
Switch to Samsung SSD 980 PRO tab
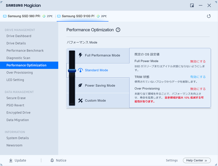(28, 16)
